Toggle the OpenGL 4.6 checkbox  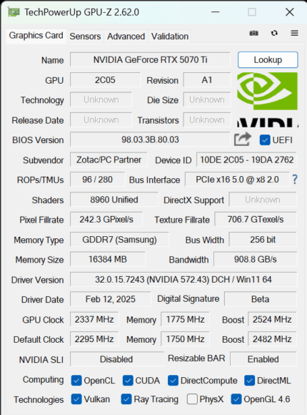[x=236, y=399]
